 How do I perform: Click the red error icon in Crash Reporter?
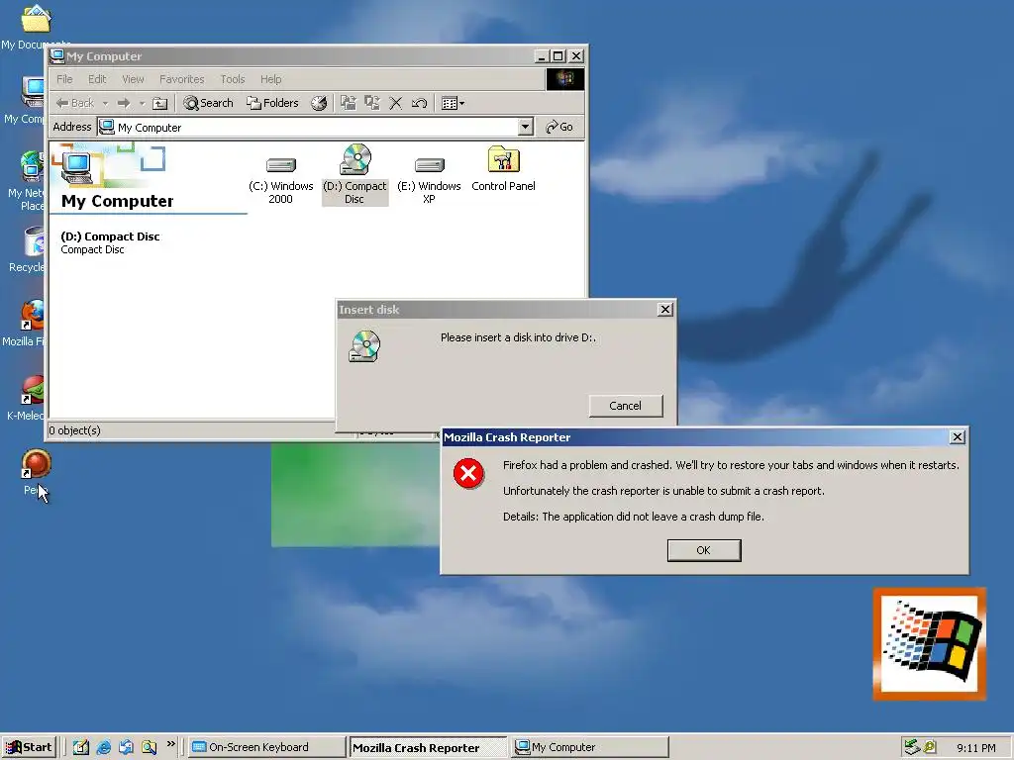(x=468, y=474)
